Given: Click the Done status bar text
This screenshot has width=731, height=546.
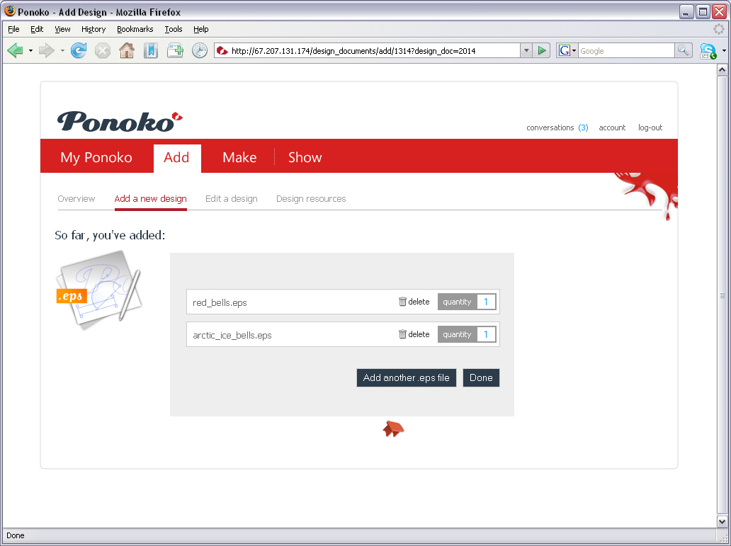Looking at the screenshot, I should coord(16,535).
